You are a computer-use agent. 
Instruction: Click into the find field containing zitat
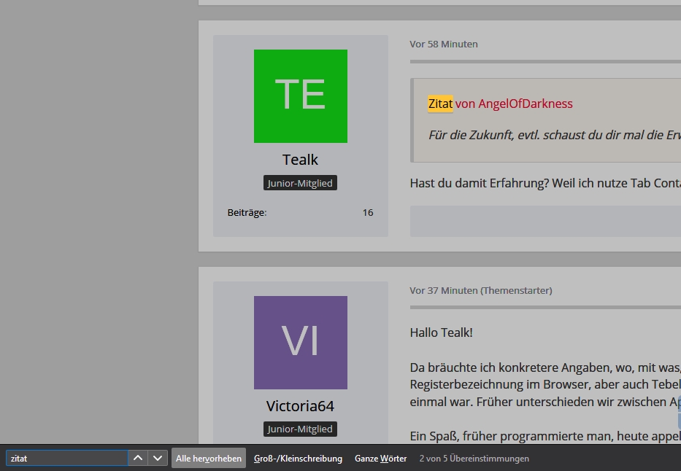(67, 459)
